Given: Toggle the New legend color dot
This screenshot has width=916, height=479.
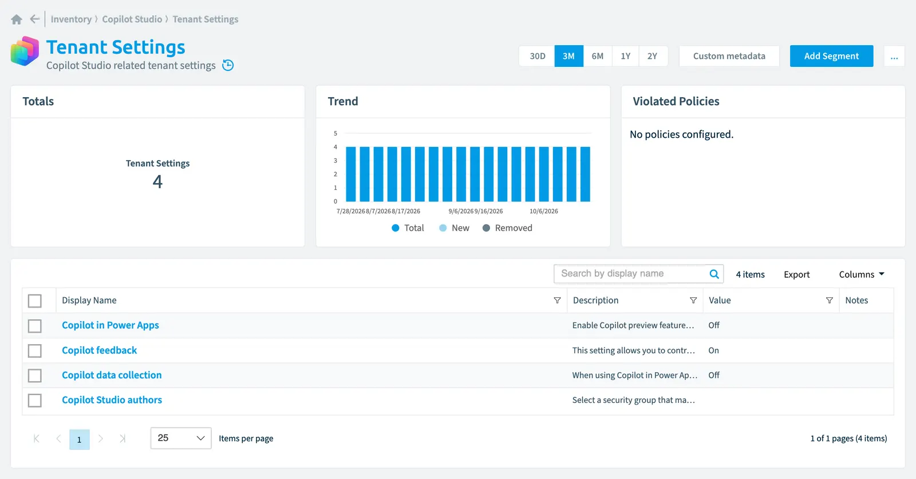Looking at the screenshot, I should coord(443,228).
